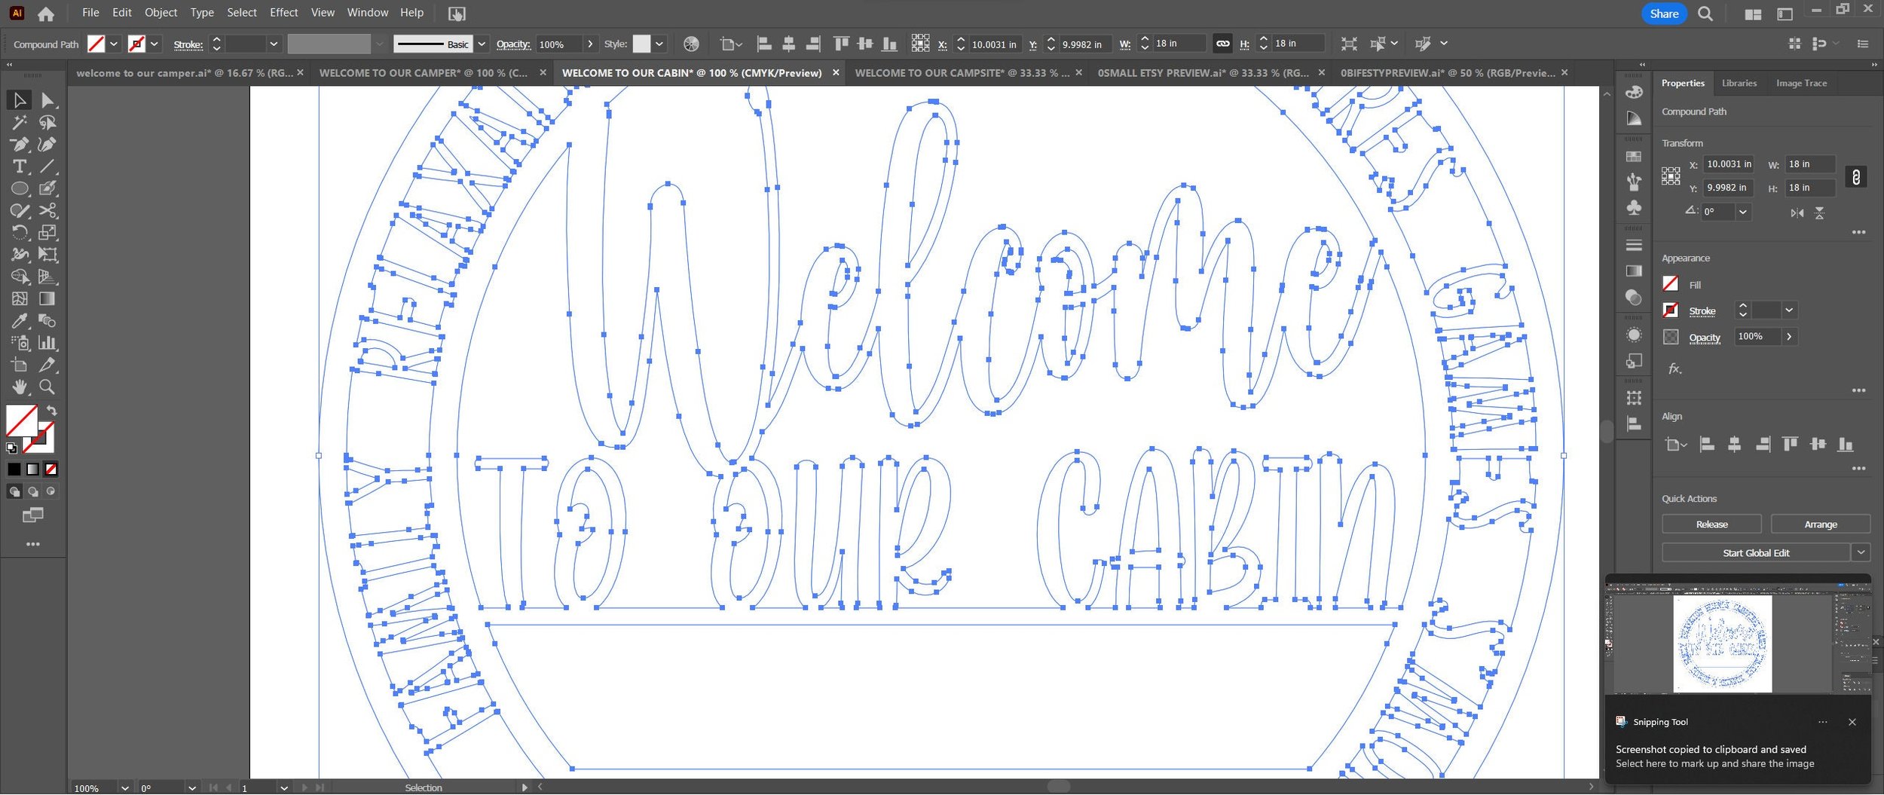This screenshot has width=1884, height=795.
Task: Click the toolbar Fill color box
Action: (21, 421)
